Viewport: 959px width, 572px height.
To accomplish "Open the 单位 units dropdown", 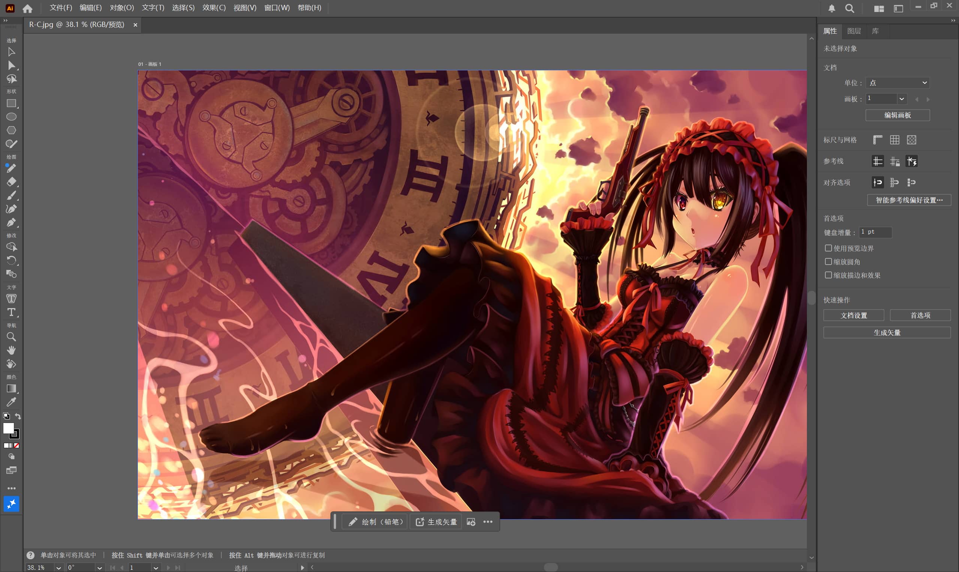I will coord(897,83).
